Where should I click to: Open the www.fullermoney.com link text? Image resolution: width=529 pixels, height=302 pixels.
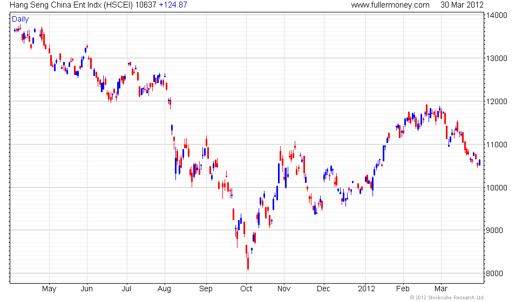click(x=390, y=5)
